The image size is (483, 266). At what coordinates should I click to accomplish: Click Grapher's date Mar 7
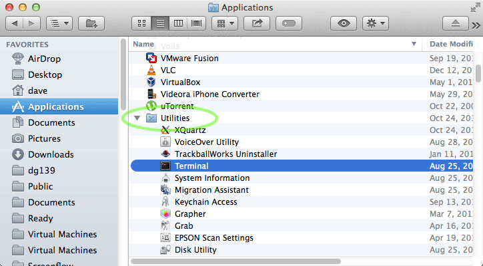[451, 213]
